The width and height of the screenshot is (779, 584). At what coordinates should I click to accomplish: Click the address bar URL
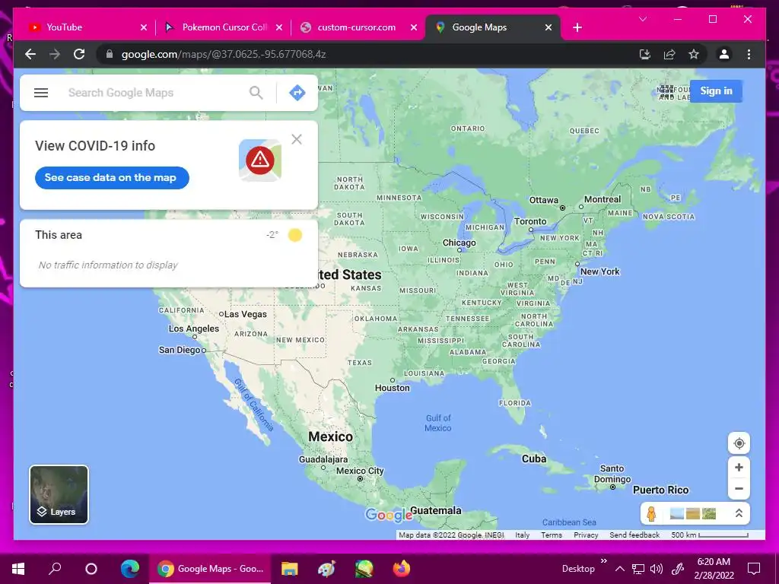pyautogui.click(x=224, y=54)
